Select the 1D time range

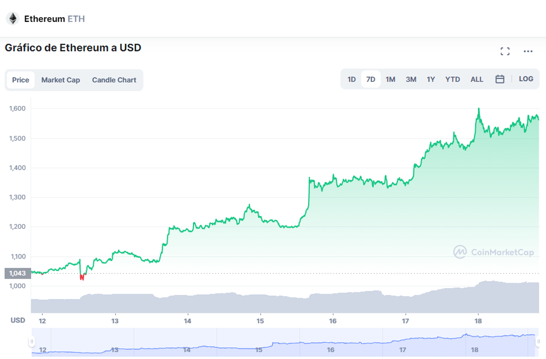[x=351, y=79]
